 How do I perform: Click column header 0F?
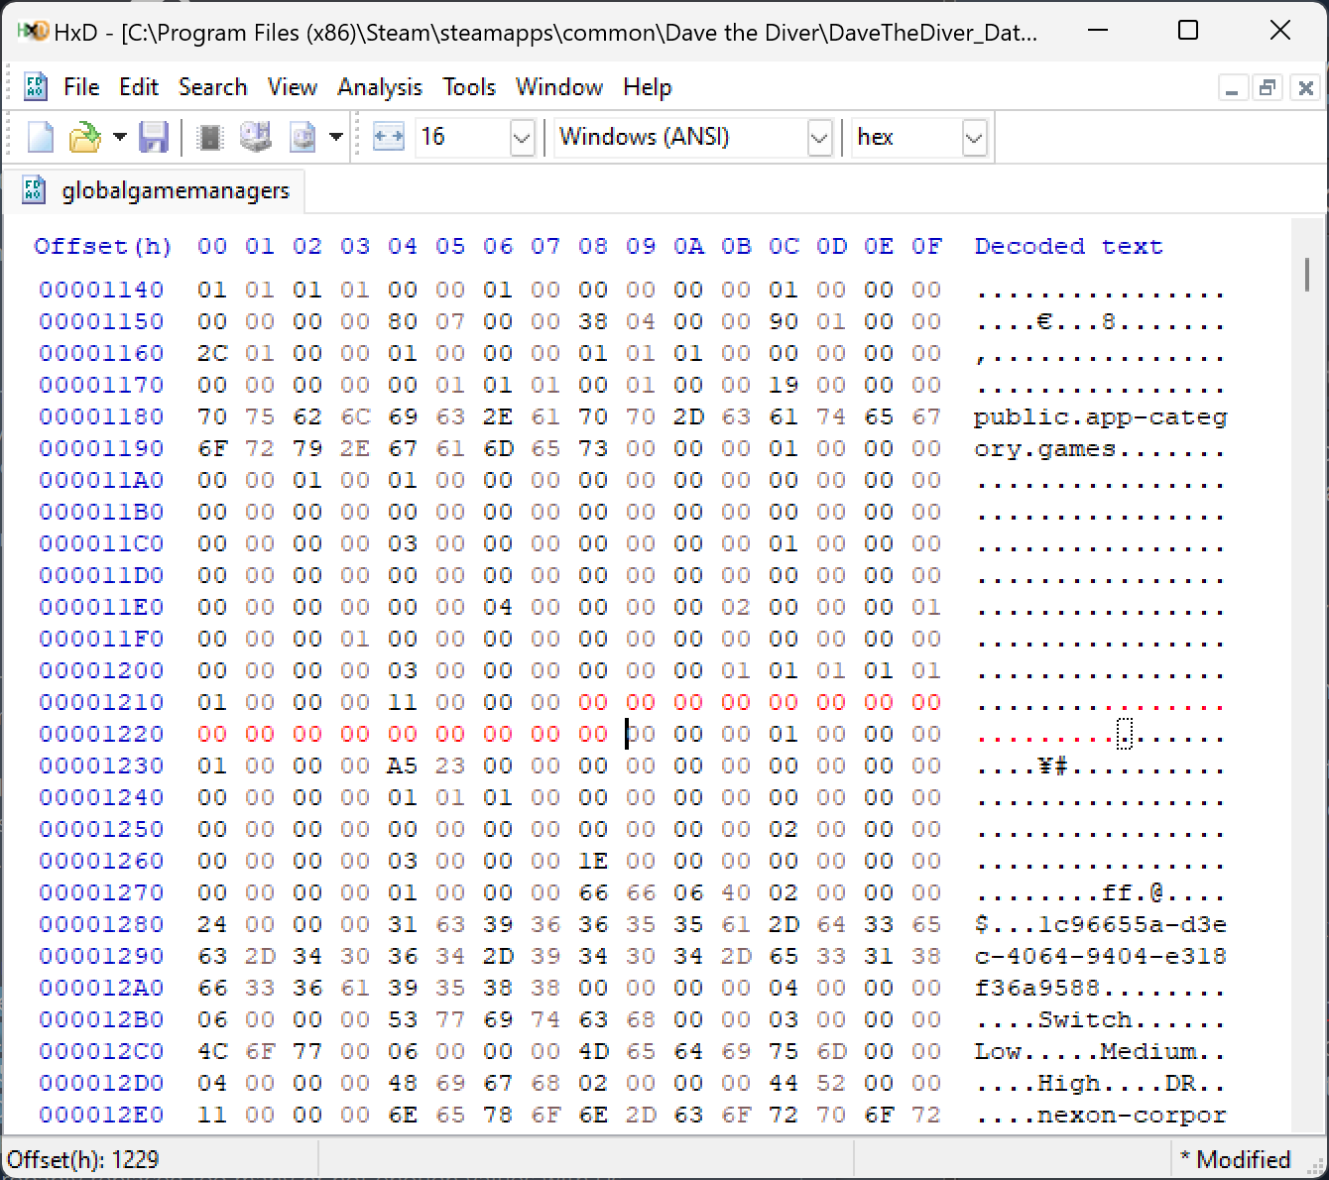926,246
